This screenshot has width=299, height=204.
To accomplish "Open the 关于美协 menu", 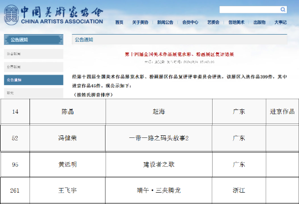I will tap(140, 22).
